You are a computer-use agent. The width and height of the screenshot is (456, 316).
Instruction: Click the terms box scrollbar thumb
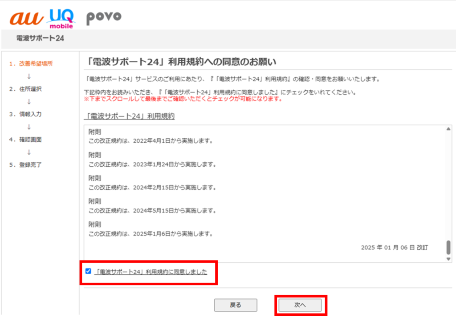point(448,247)
